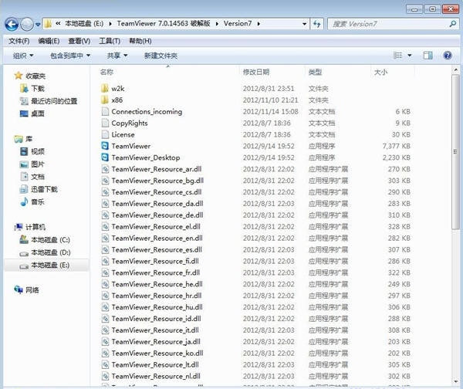
Task: Select the TeamViewer application icon
Action: [x=105, y=146]
